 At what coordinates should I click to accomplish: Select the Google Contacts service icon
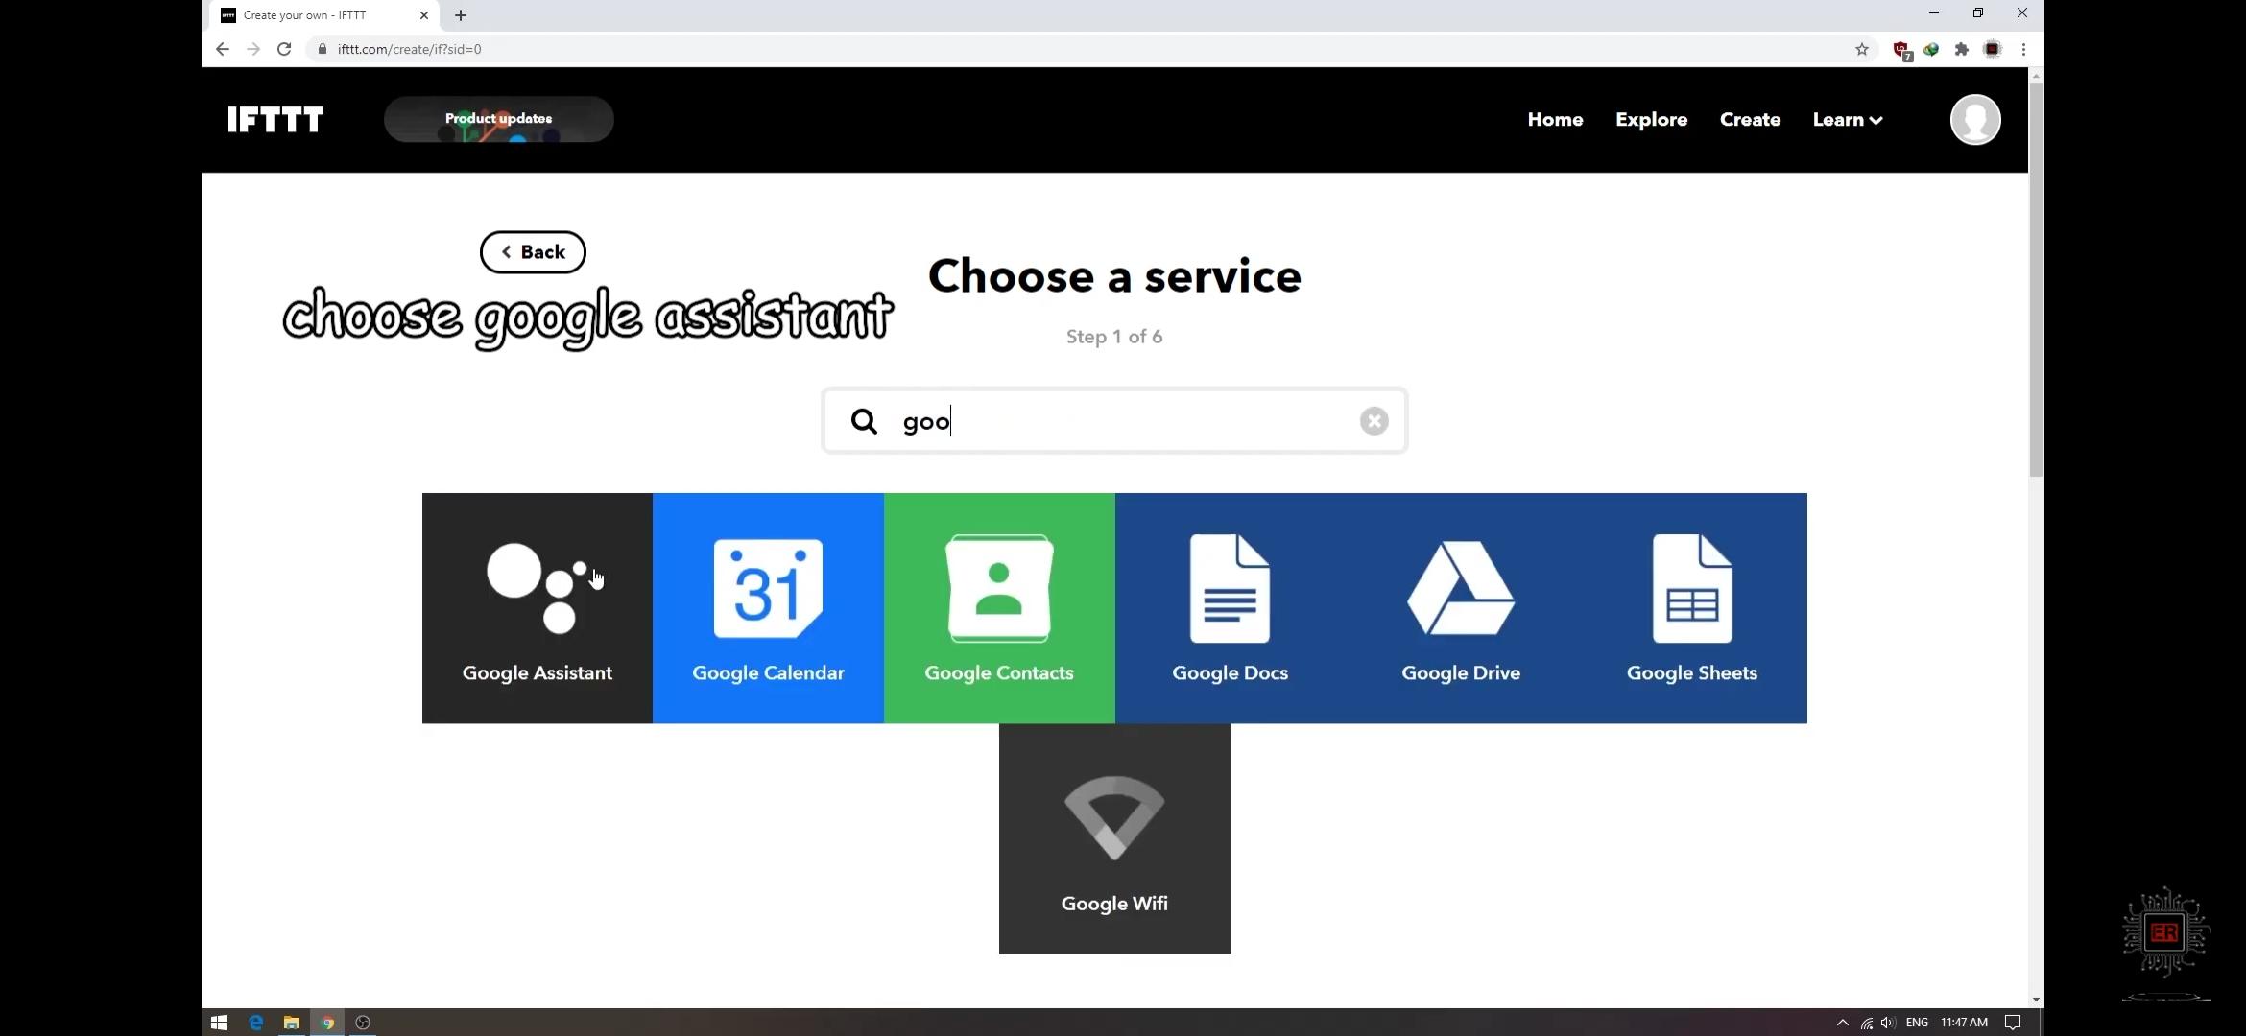pyautogui.click(x=998, y=606)
